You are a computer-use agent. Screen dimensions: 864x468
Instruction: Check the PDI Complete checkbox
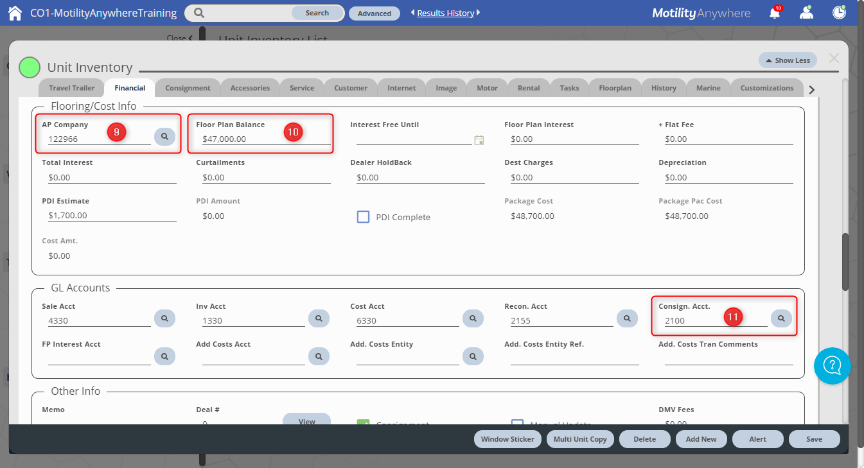363,216
